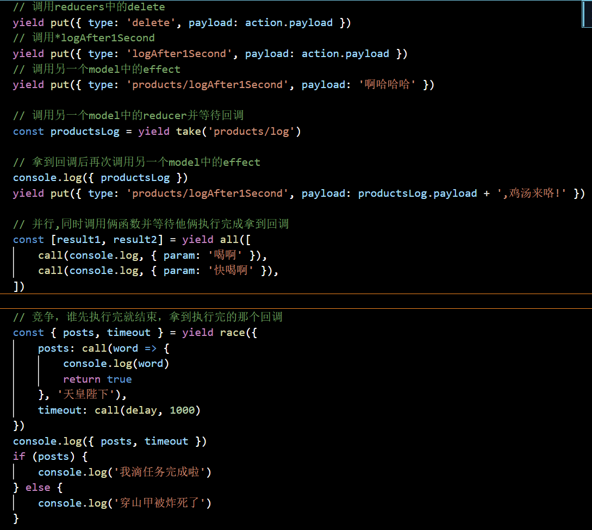Click the '我滴任务完成啦' log string
592x530 pixels.
tap(160, 472)
